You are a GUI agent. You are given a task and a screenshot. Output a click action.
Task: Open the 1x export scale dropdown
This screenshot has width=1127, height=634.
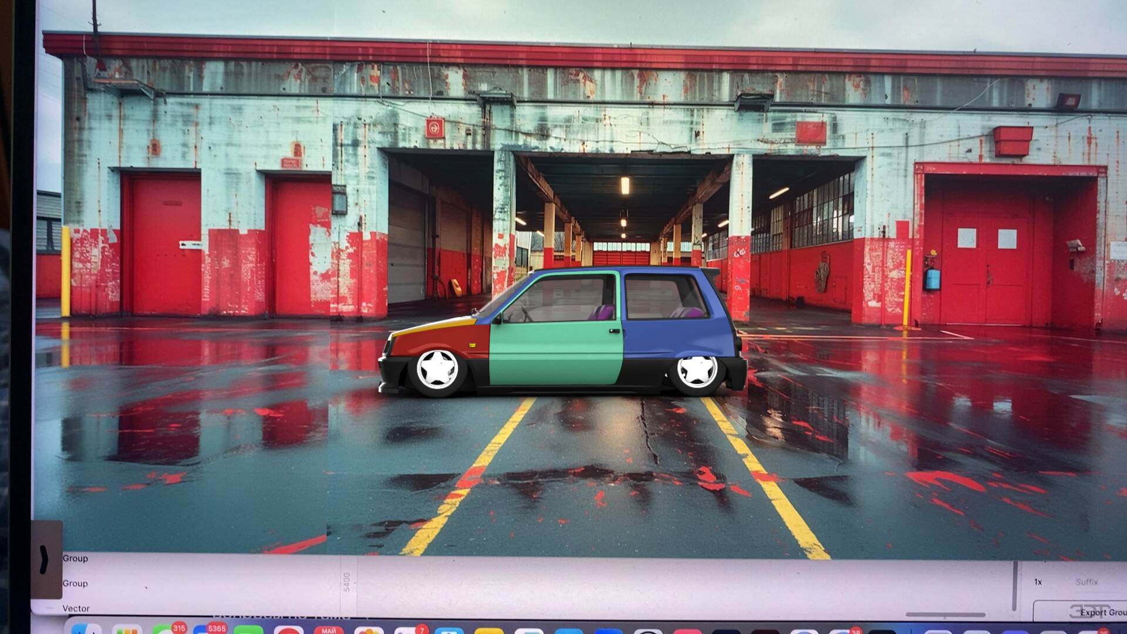(x=1037, y=582)
